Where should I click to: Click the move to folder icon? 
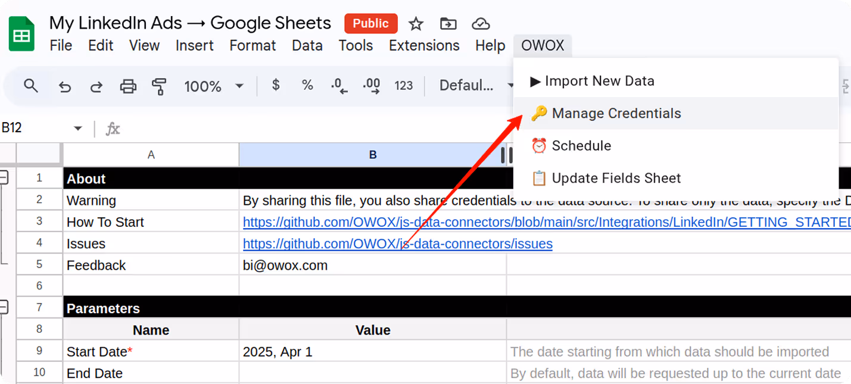pos(448,24)
